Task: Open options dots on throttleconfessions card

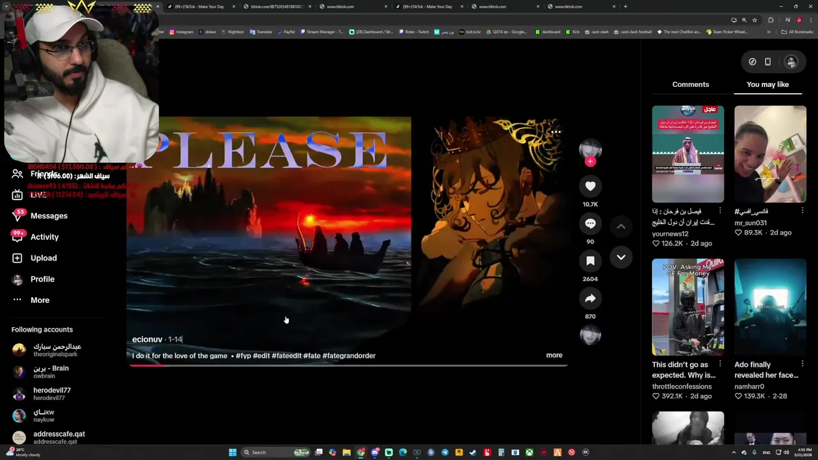Action: coord(720,364)
